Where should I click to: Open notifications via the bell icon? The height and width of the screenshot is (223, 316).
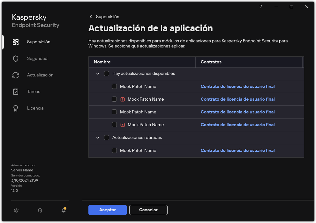coord(63,211)
